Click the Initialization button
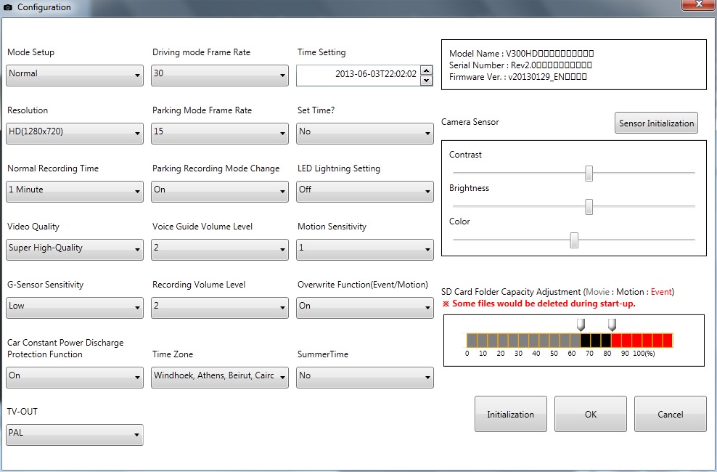717x472 pixels. click(x=510, y=414)
